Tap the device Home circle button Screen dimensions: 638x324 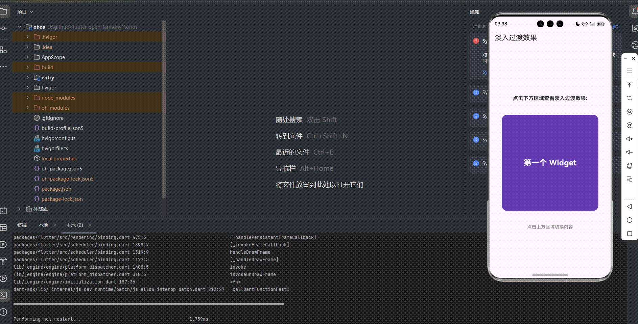pos(629,220)
